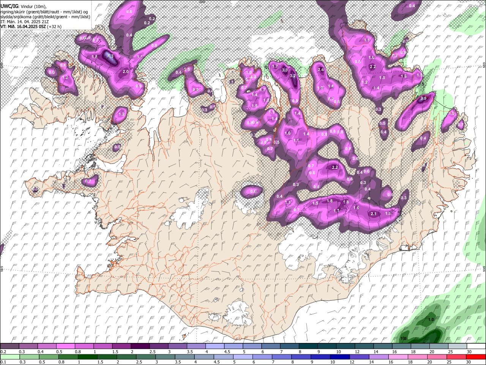486x365 pixels.
Task: Click the 2.1 snowfall value on the map
Action: (x=374, y=214)
